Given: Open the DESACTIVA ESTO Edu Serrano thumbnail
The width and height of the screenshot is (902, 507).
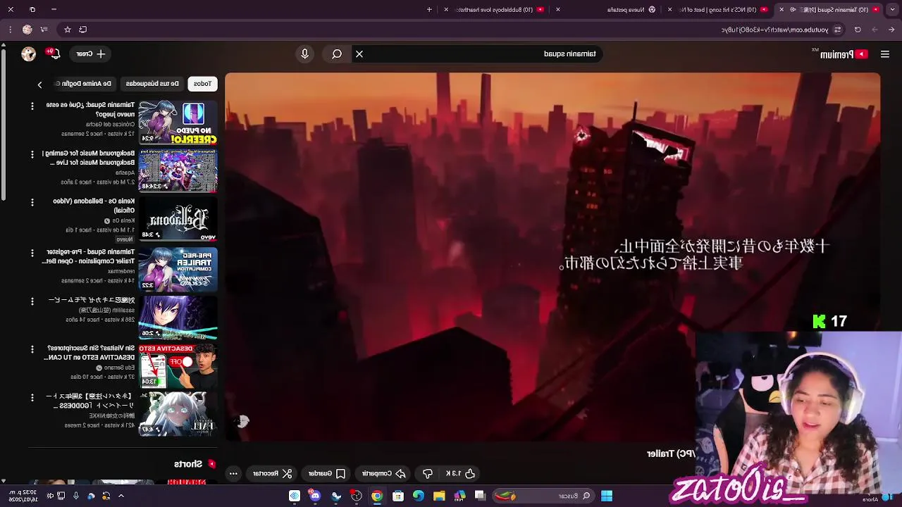Looking at the screenshot, I should (x=178, y=366).
